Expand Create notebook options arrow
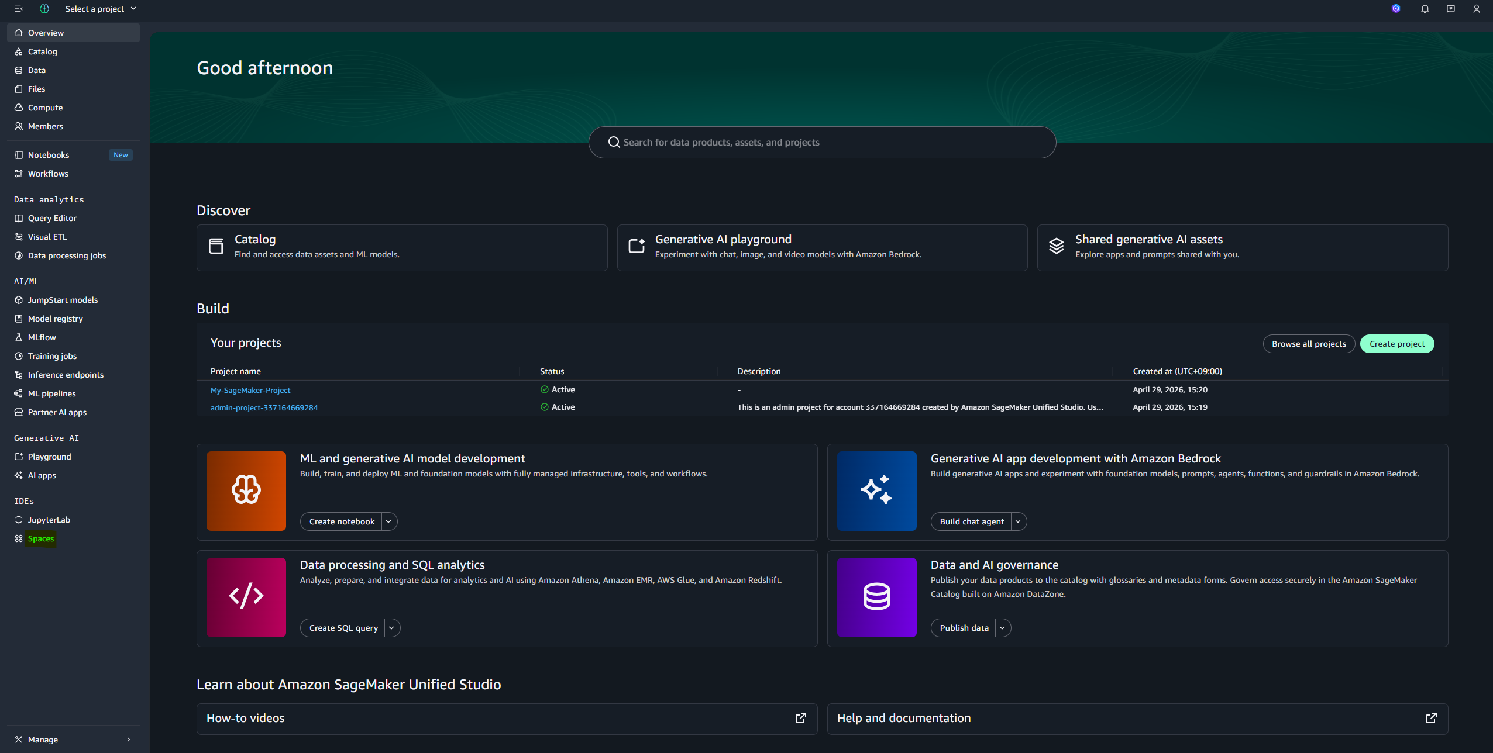 click(389, 521)
